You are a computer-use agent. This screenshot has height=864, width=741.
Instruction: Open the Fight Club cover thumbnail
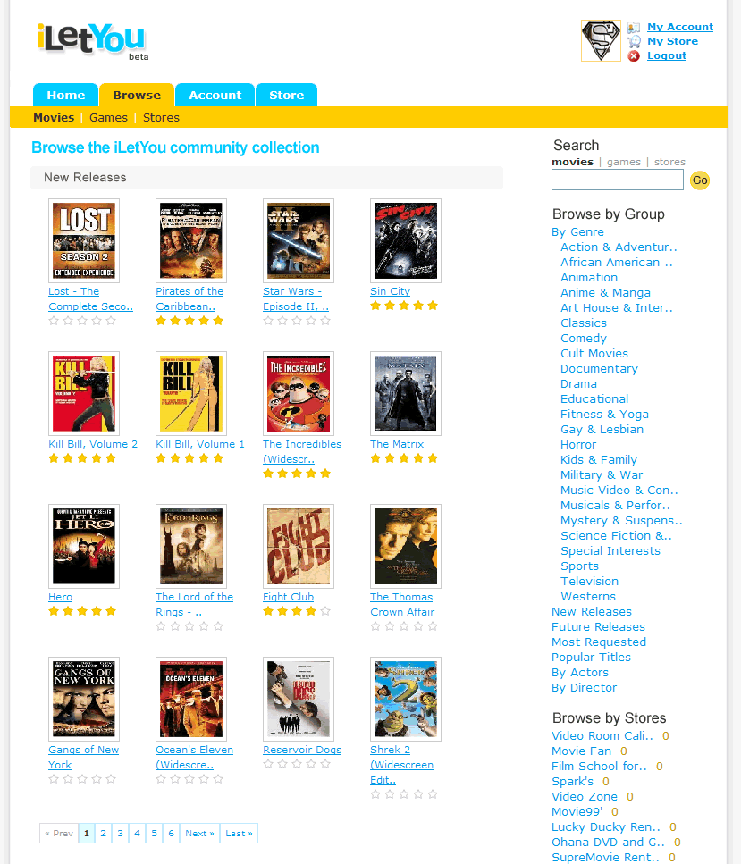coord(299,546)
